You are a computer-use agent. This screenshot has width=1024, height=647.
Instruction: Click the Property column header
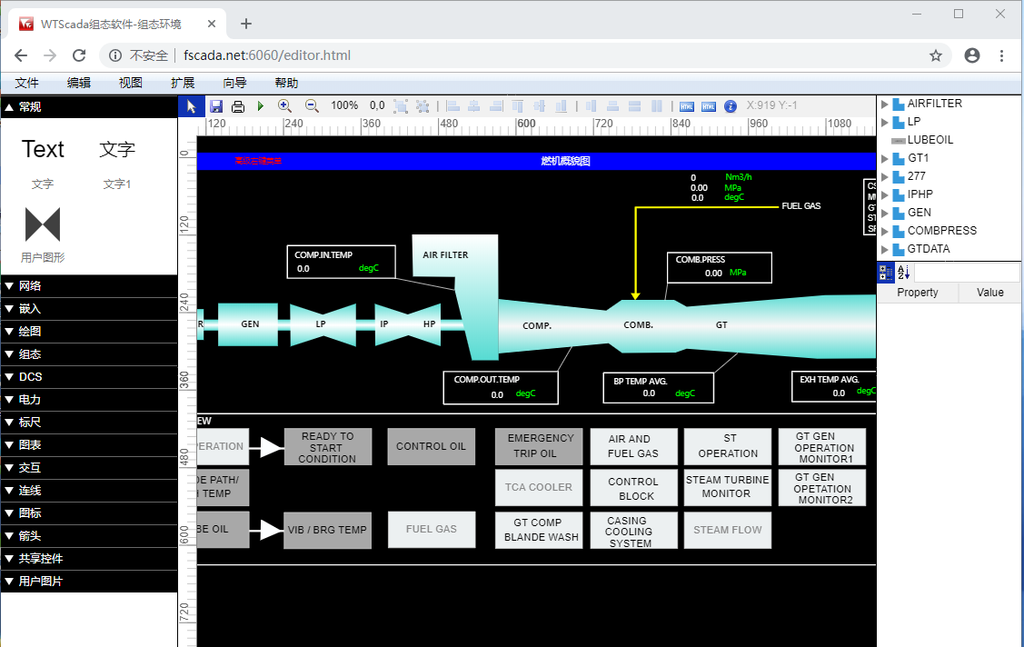coord(918,293)
